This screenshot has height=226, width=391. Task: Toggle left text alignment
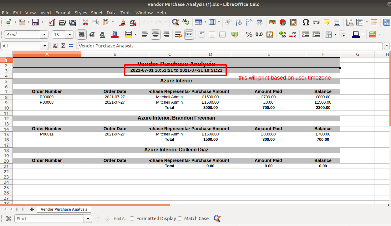point(145,34)
